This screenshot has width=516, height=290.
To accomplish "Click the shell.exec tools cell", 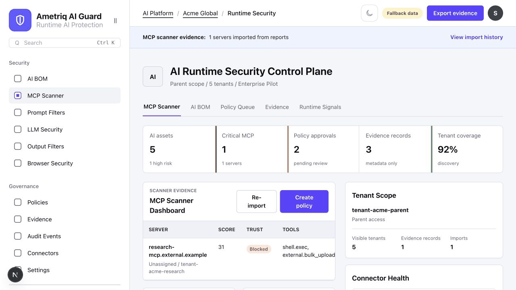I will click(x=309, y=251).
